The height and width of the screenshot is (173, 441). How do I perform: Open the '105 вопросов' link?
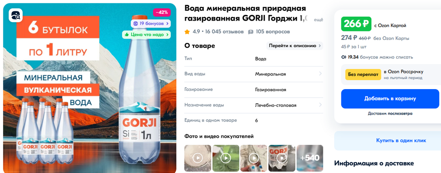[273, 32]
